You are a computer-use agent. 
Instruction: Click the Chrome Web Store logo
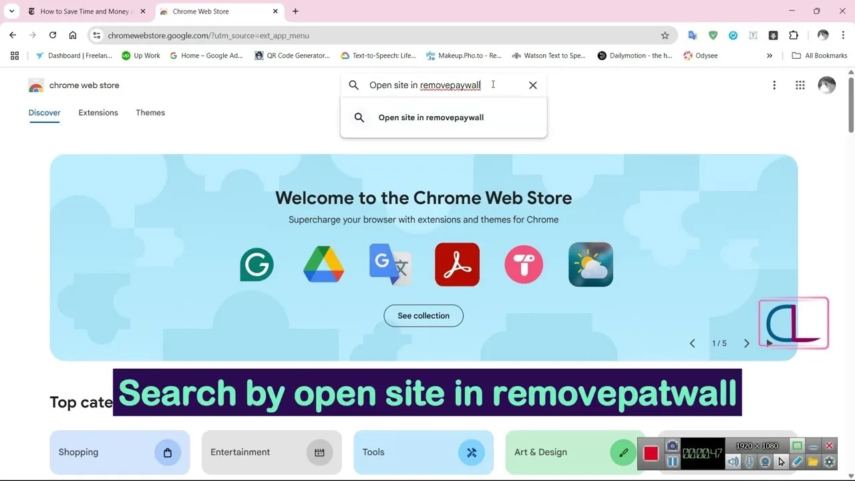click(36, 86)
